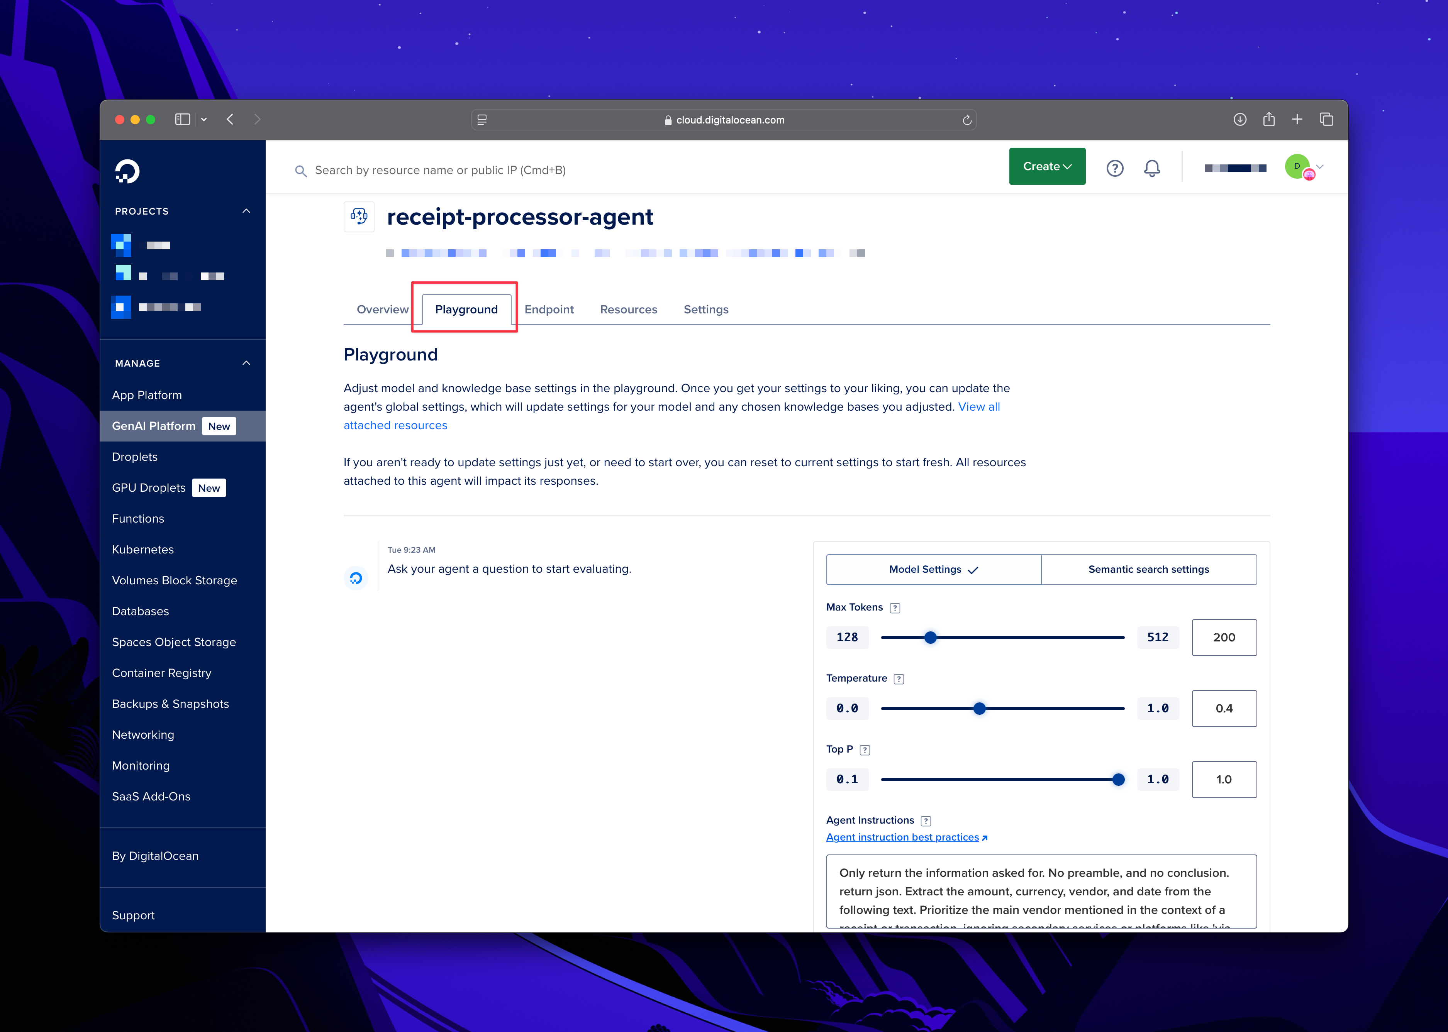Click the Max Tokens help icon

click(895, 608)
